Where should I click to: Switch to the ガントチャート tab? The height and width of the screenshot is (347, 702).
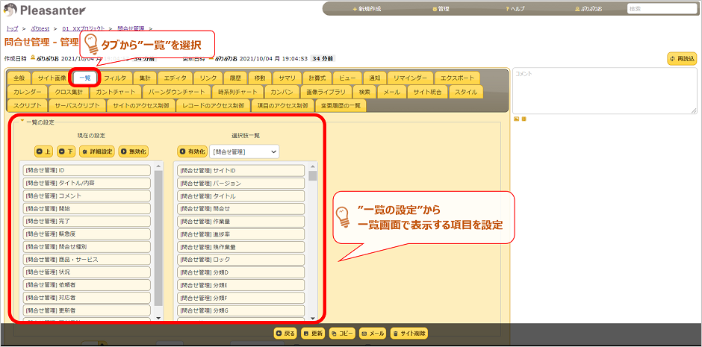pos(116,92)
